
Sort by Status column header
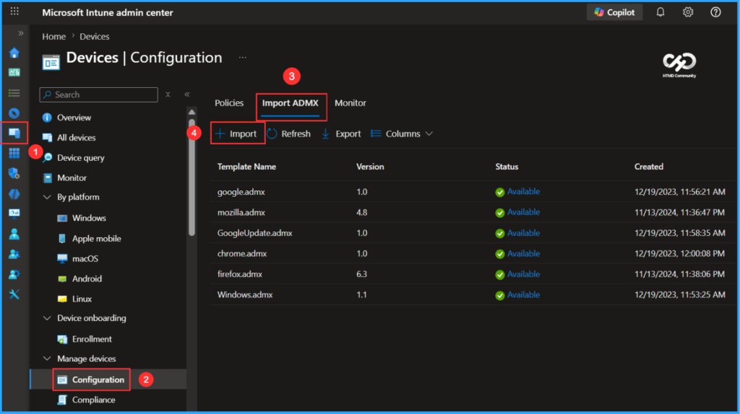point(507,167)
